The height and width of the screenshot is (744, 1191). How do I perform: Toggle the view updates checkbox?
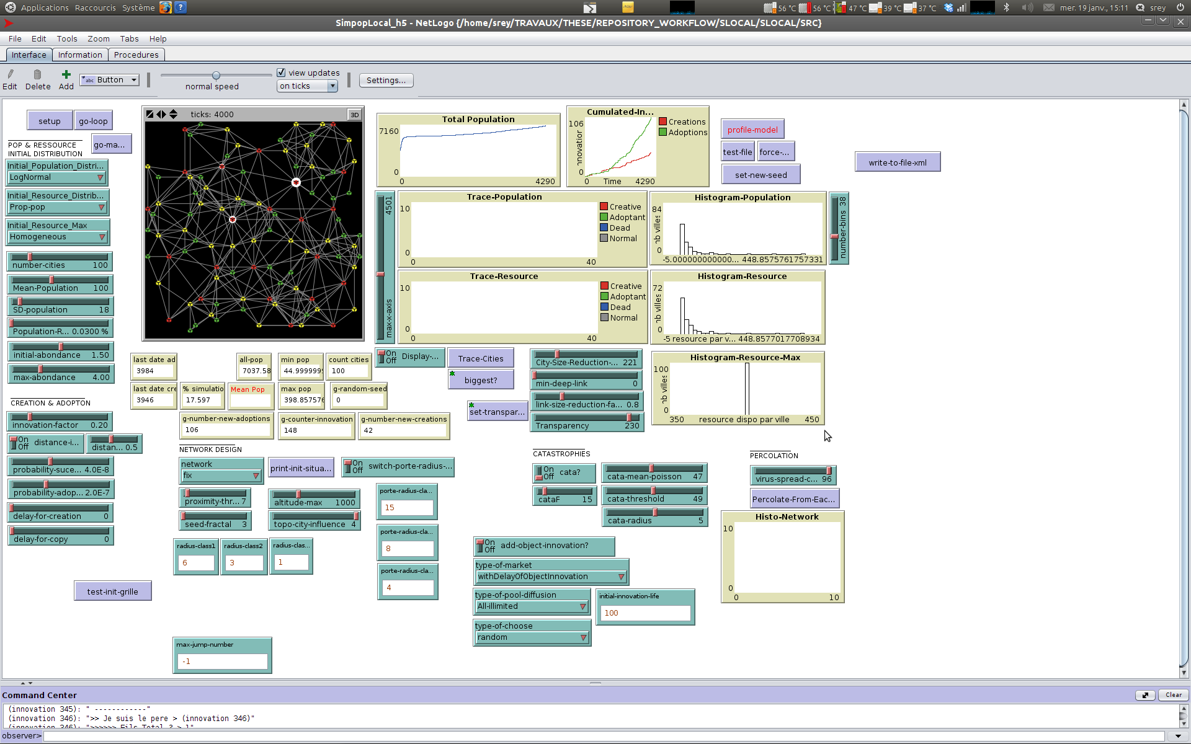tap(281, 73)
